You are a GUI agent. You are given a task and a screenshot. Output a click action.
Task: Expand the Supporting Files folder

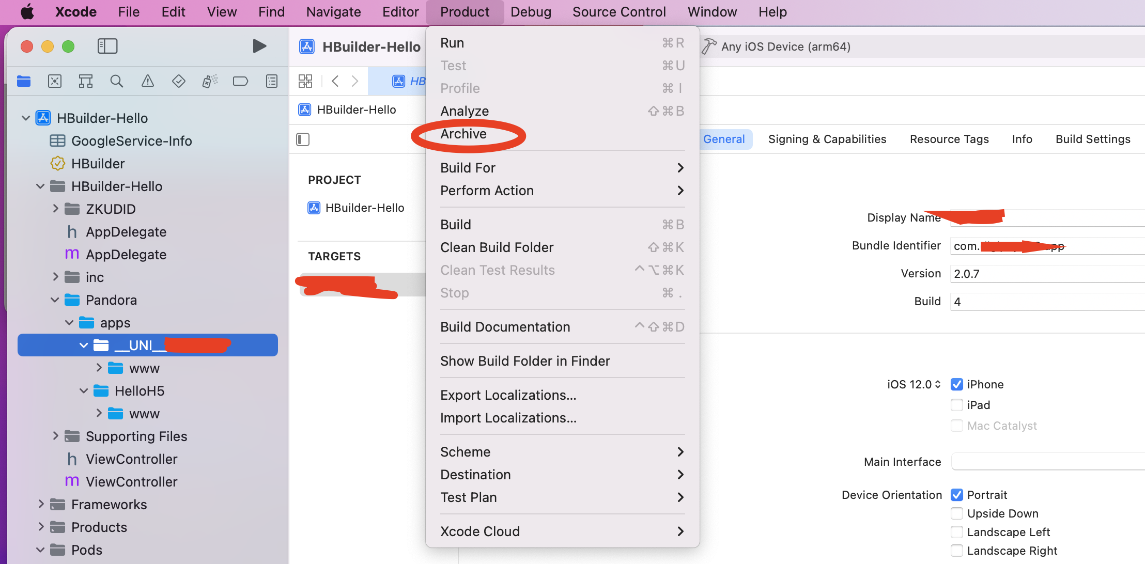55,436
